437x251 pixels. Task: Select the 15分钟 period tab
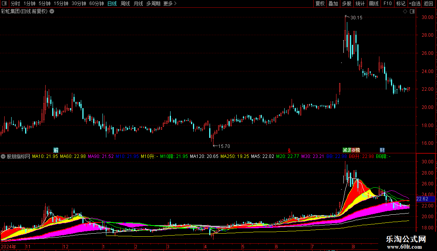tap(61, 3)
